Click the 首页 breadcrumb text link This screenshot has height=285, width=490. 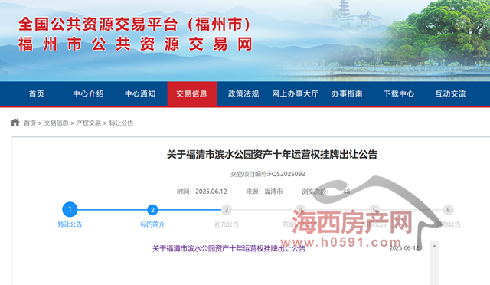coord(30,123)
